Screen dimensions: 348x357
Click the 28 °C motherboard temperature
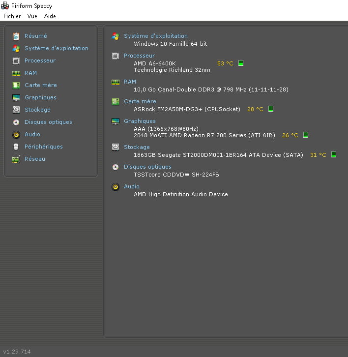pos(255,109)
